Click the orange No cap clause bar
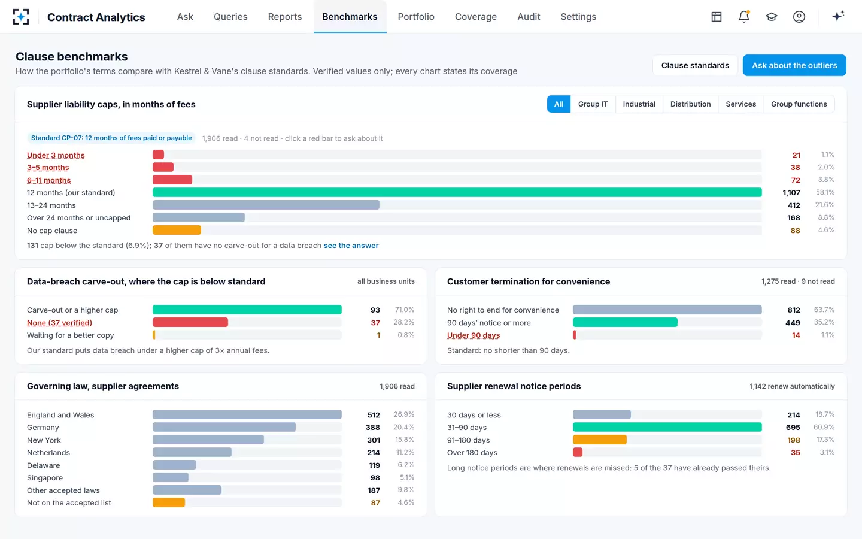The image size is (862, 539). pyautogui.click(x=177, y=230)
